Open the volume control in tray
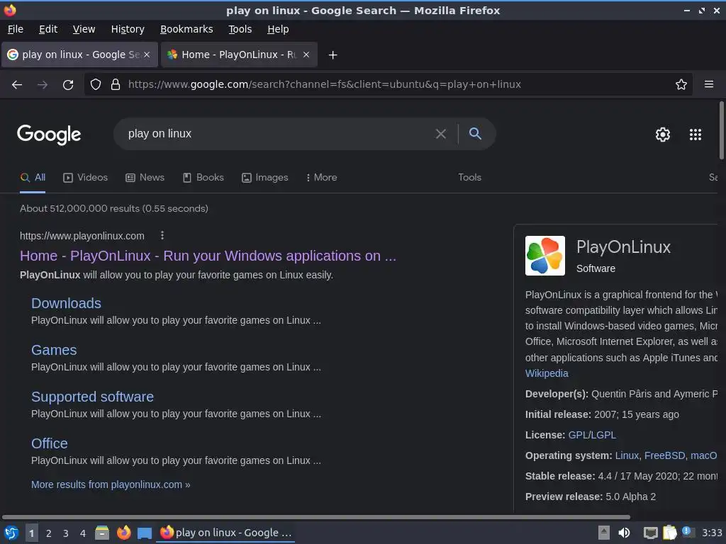 (624, 533)
